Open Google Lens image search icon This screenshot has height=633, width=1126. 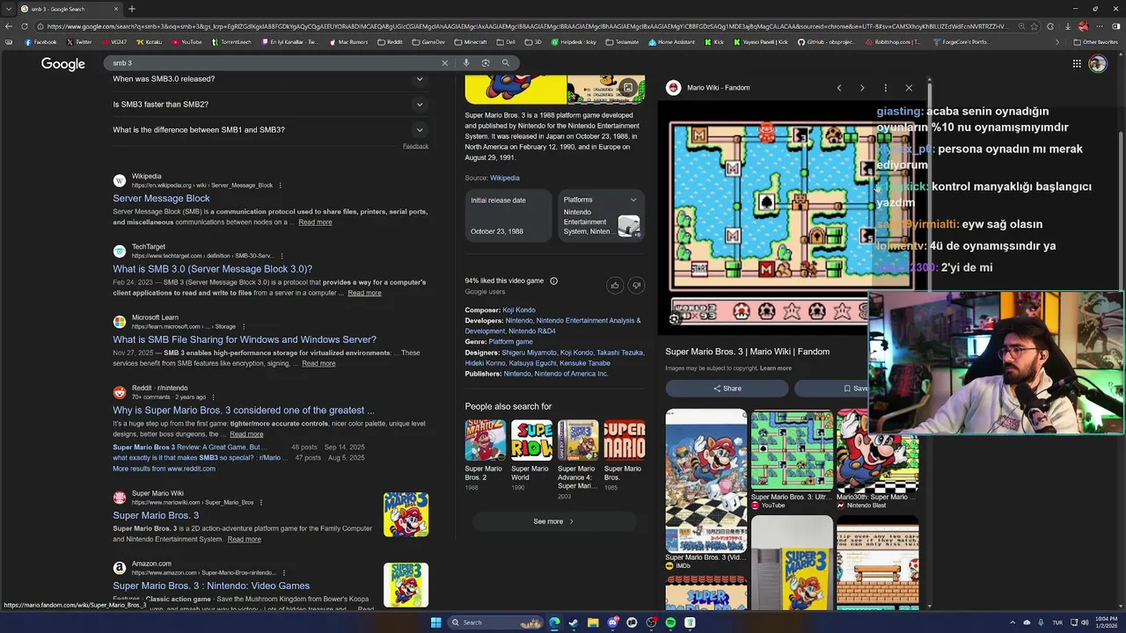(x=486, y=63)
